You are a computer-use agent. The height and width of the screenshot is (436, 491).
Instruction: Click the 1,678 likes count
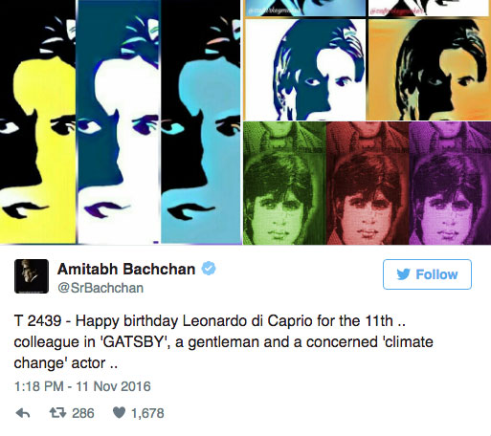click(147, 413)
